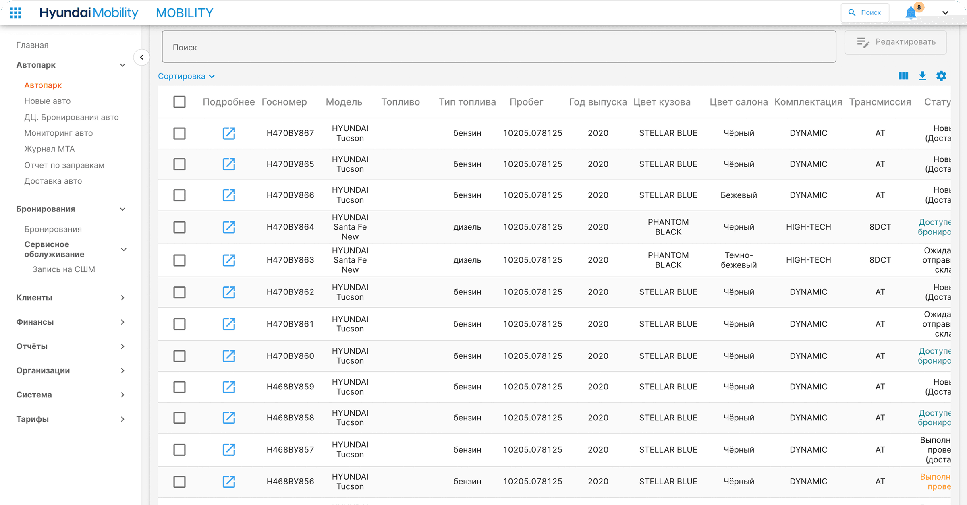Toggle the select-all header checkbox

179,102
